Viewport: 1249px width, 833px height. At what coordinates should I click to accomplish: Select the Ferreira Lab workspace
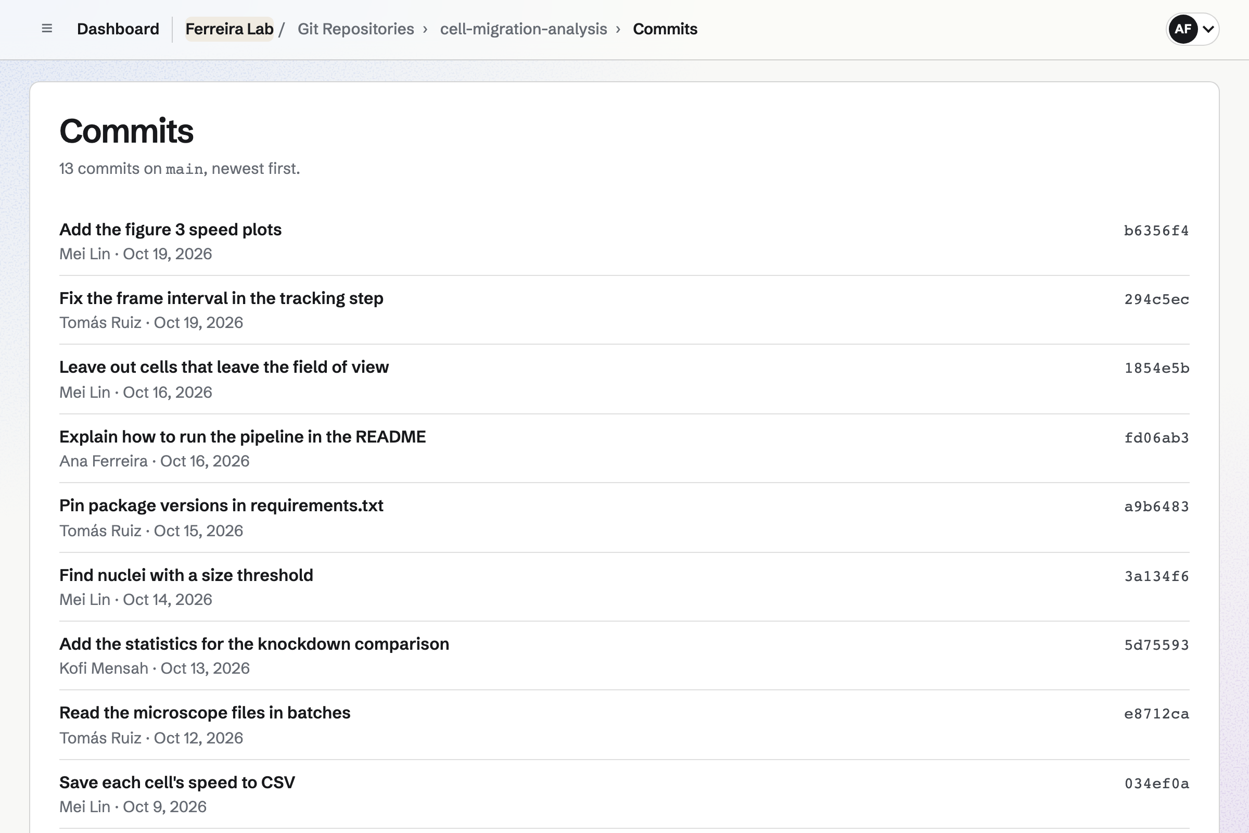pos(230,29)
